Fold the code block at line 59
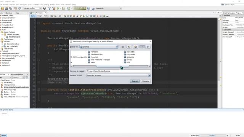Screen dimensions: 244x137 pos(39,90)
